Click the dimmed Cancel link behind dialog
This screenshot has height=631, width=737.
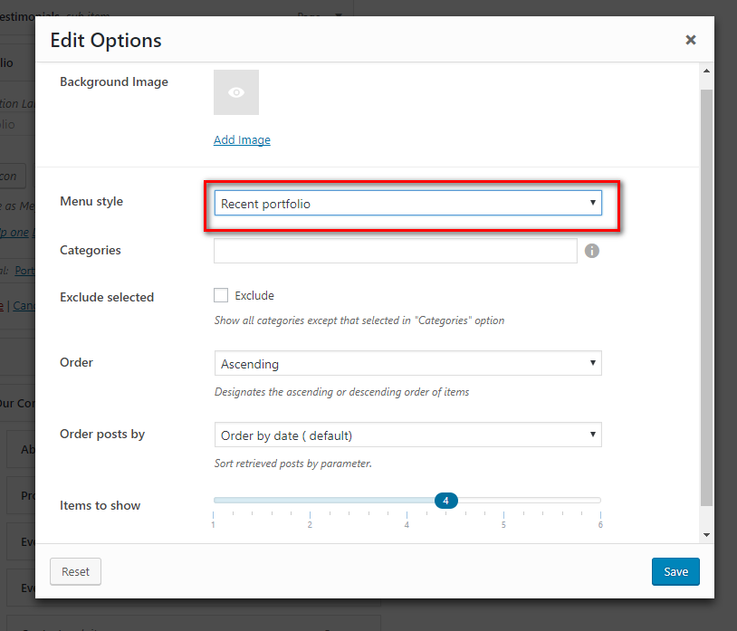coord(25,306)
